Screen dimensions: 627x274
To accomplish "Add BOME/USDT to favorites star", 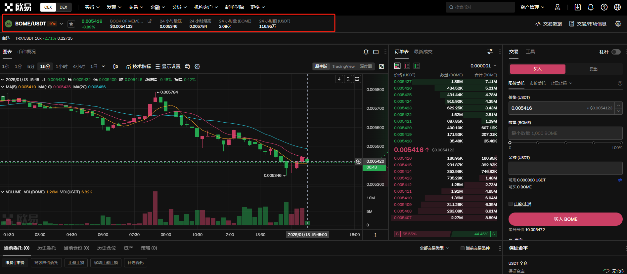I will click(x=71, y=24).
